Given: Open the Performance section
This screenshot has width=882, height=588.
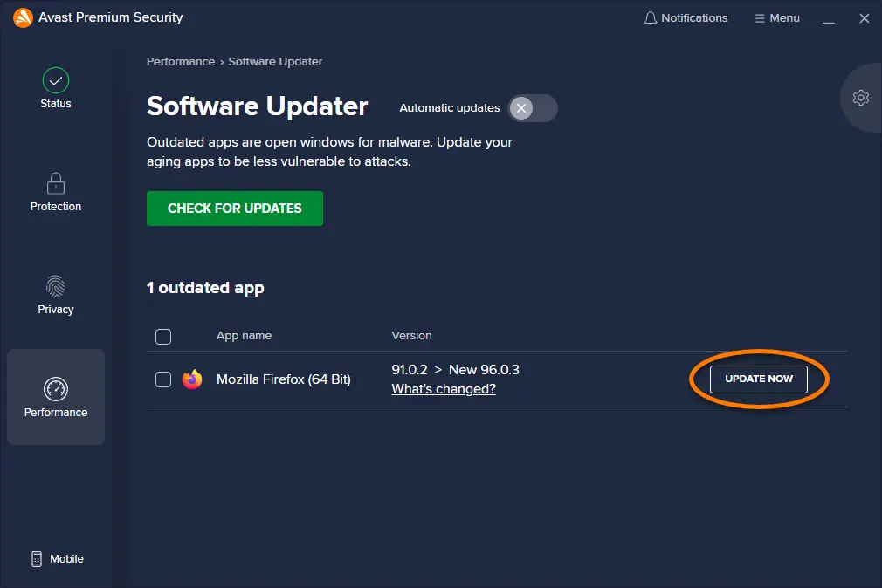Looking at the screenshot, I should pyautogui.click(x=56, y=397).
